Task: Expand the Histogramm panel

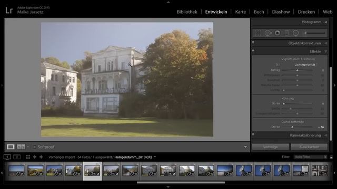Action: click(x=325, y=22)
